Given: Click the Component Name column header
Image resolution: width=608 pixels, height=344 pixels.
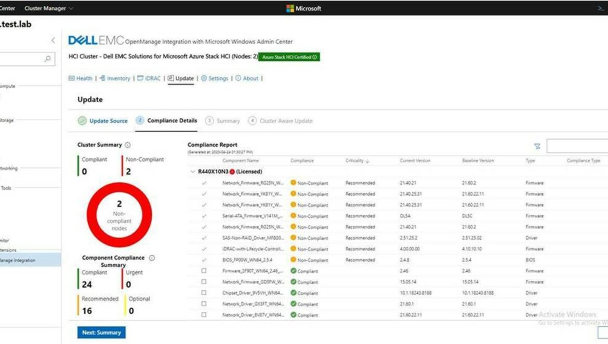Looking at the screenshot, I should (241, 160).
